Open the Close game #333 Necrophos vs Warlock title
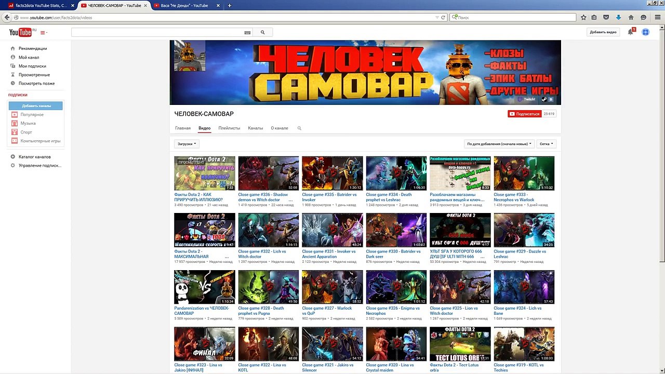The height and width of the screenshot is (374, 665). 514,197
